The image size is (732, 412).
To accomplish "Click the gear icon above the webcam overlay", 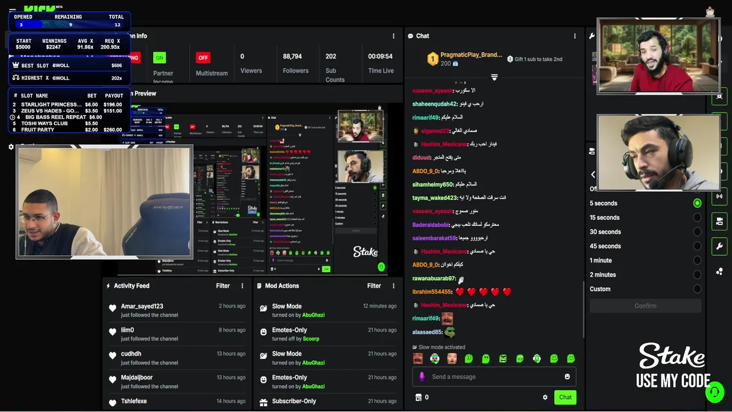I will tap(11, 147).
